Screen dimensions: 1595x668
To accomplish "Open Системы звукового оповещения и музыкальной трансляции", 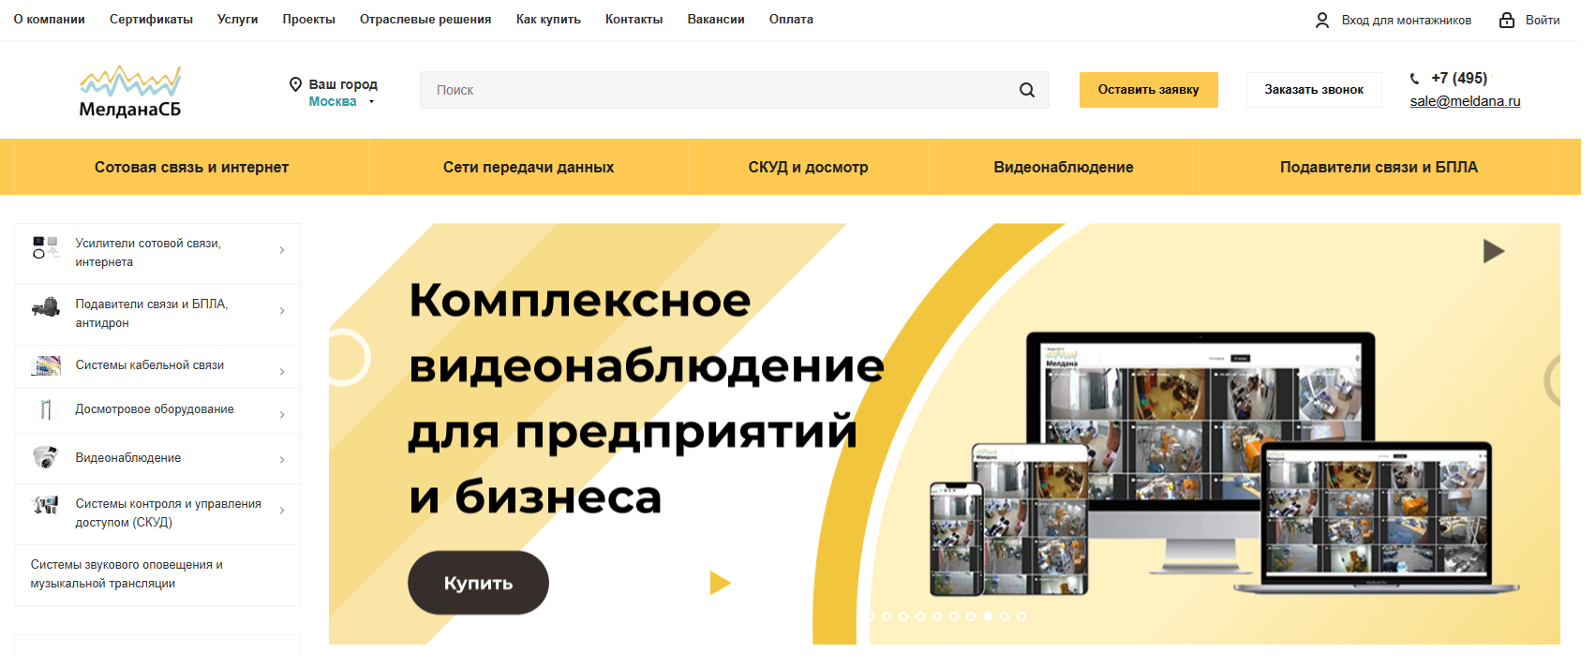I will click(127, 574).
